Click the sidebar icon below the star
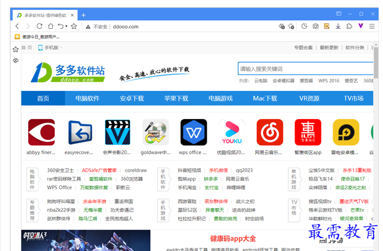This screenshot has width=383, height=251. [x=15, y=60]
